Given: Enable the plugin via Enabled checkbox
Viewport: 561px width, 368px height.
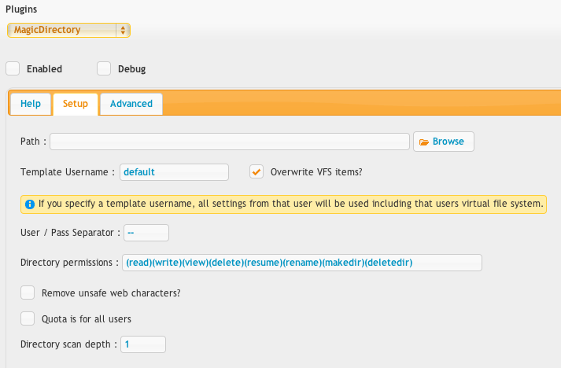Looking at the screenshot, I should (x=13, y=68).
